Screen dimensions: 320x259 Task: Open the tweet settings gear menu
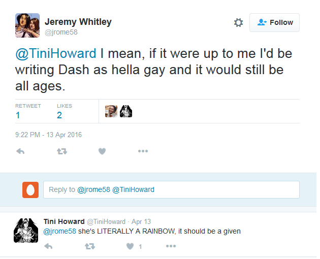point(238,23)
